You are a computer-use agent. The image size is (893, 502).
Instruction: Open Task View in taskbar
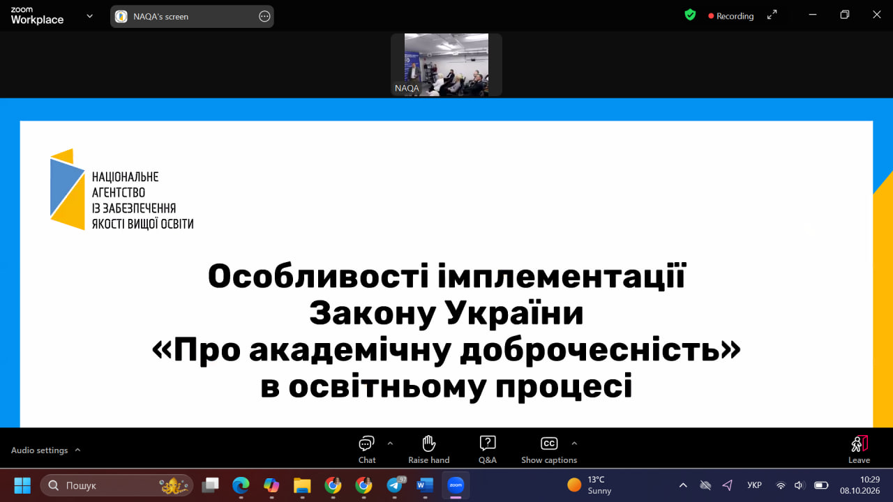click(210, 485)
